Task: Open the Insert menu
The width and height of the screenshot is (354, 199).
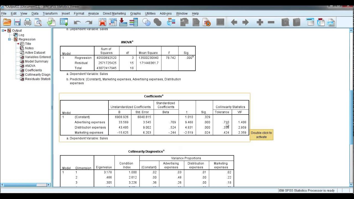Action: (x=66, y=13)
